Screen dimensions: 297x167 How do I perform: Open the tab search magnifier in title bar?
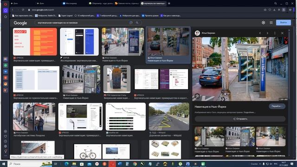click(x=275, y=3)
